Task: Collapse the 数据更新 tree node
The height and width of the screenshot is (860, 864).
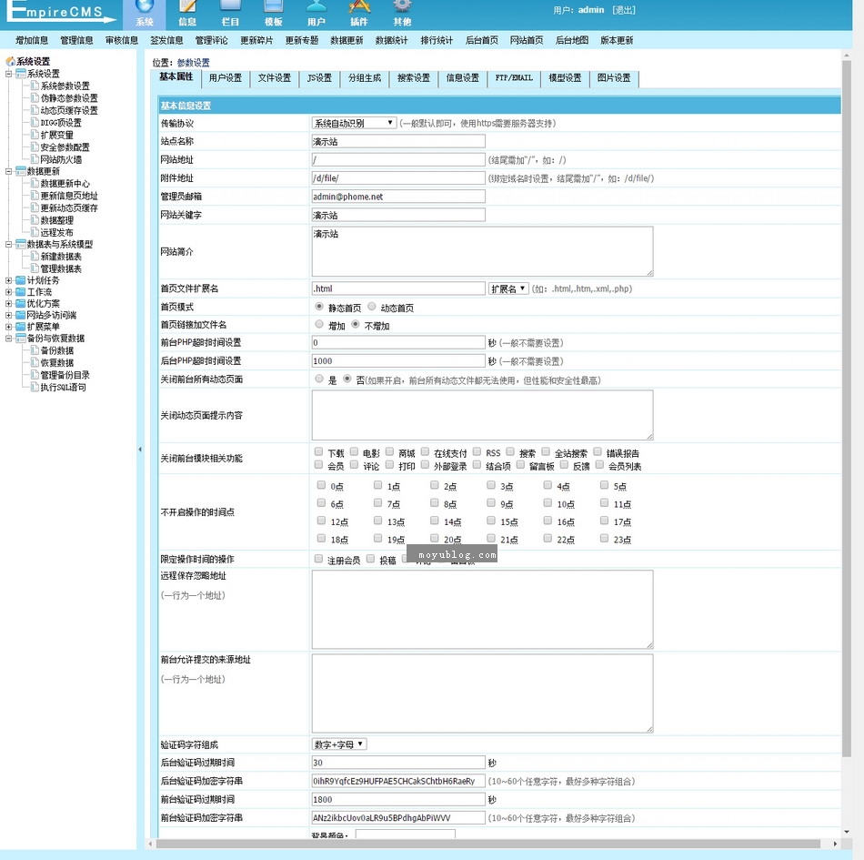Action: [8, 171]
